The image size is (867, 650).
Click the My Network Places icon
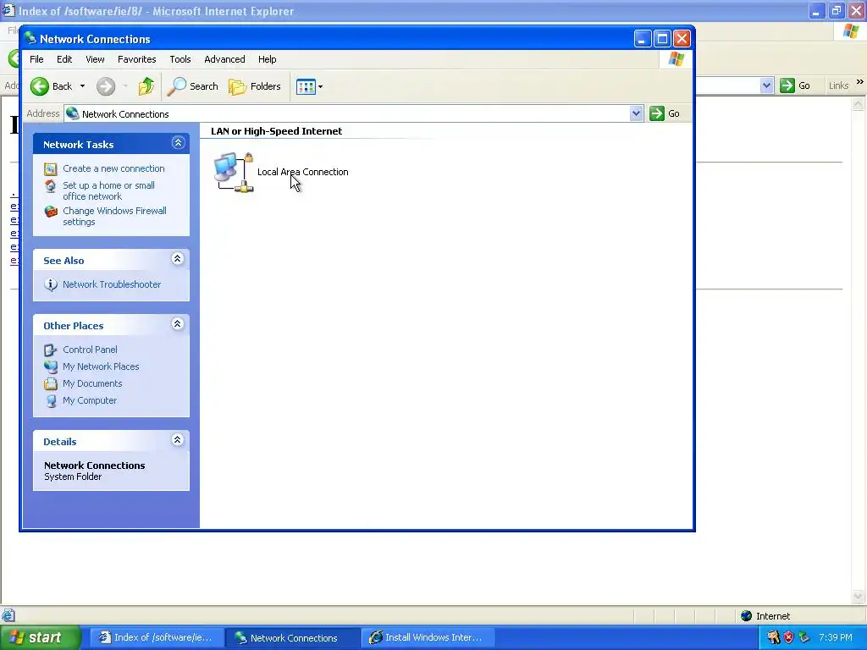(51, 366)
